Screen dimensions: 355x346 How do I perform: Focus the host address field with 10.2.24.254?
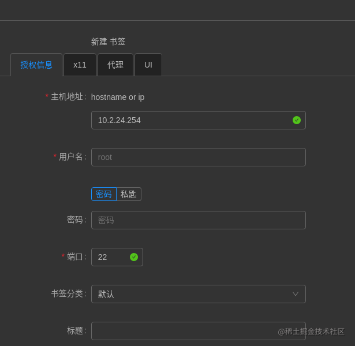pos(190,120)
